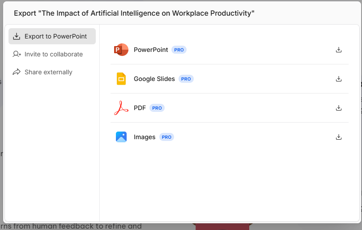Click the Images picture icon
362x230 pixels.
[121, 137]
